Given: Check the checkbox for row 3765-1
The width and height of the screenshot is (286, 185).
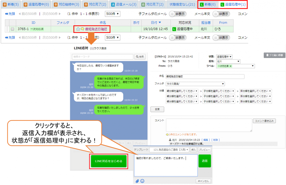Looking at the screenshot, I should (12, 29).
